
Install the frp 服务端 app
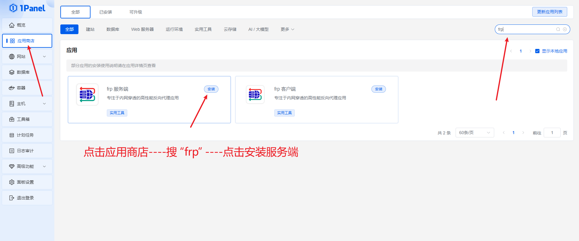[x=211, y=89]
